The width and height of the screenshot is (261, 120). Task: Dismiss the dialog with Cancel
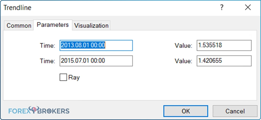[x=235, y=111]
